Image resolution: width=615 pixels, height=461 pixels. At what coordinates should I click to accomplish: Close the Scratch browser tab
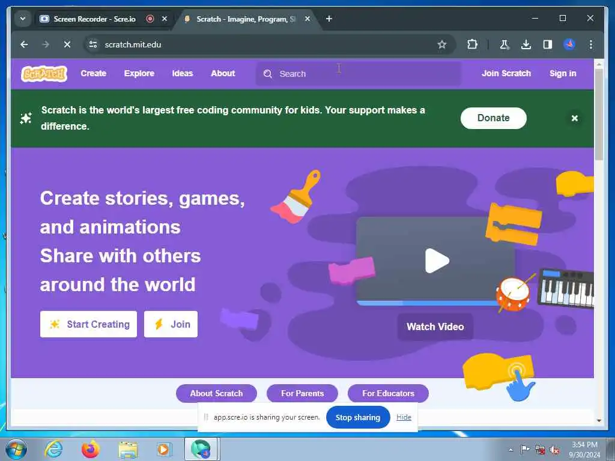(307, 19)
